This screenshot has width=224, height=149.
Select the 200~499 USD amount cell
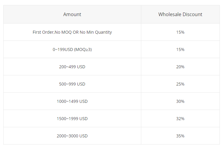point(72,67)
